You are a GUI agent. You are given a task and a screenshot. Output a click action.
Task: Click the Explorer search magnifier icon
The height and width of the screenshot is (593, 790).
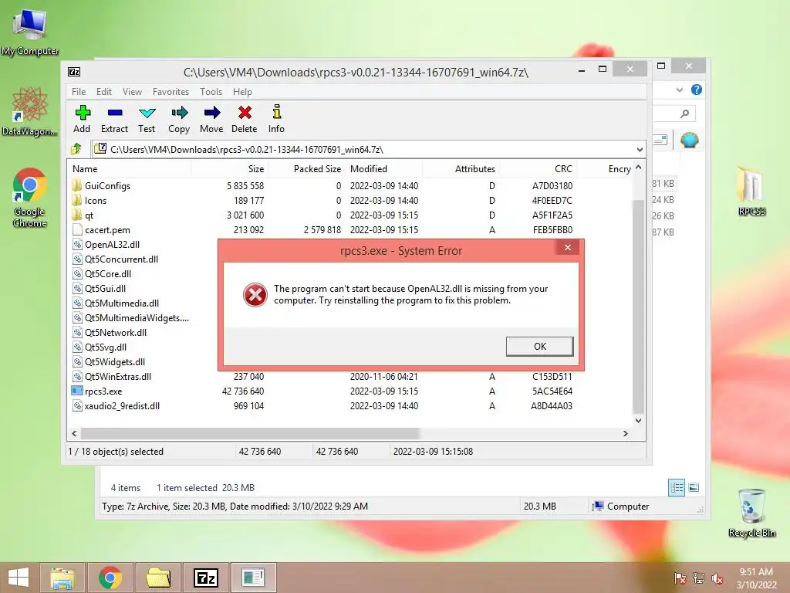click(685, 114)
